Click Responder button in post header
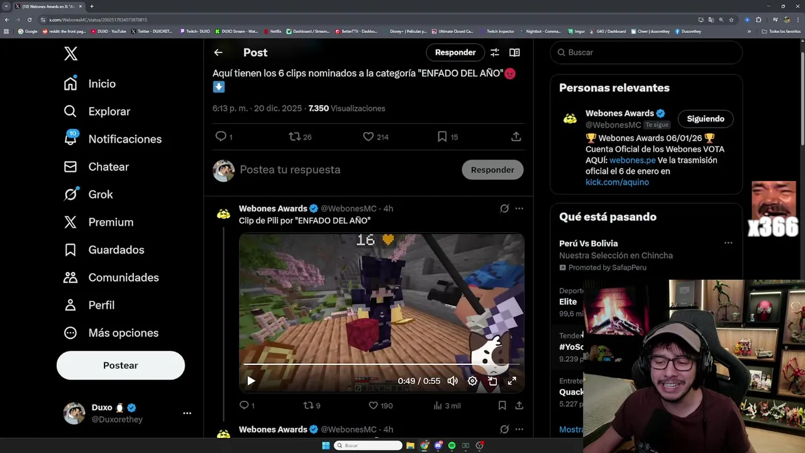Viewport: 805px width, 453px height. click(455, 53)
